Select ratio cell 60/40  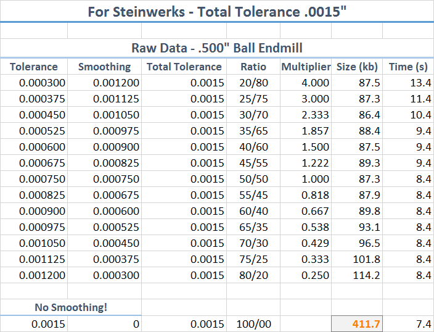[x=253, y=211]
